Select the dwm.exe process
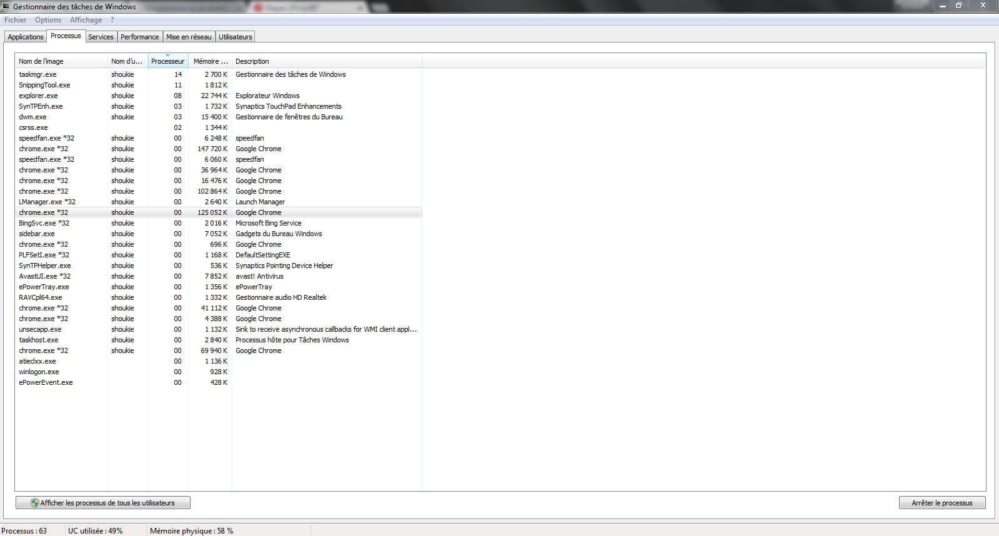 click(219, 117)
